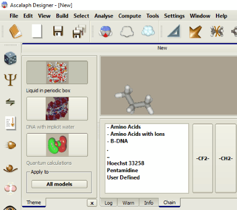
Task: Open the View menu
Action: (x=44, y=16)
